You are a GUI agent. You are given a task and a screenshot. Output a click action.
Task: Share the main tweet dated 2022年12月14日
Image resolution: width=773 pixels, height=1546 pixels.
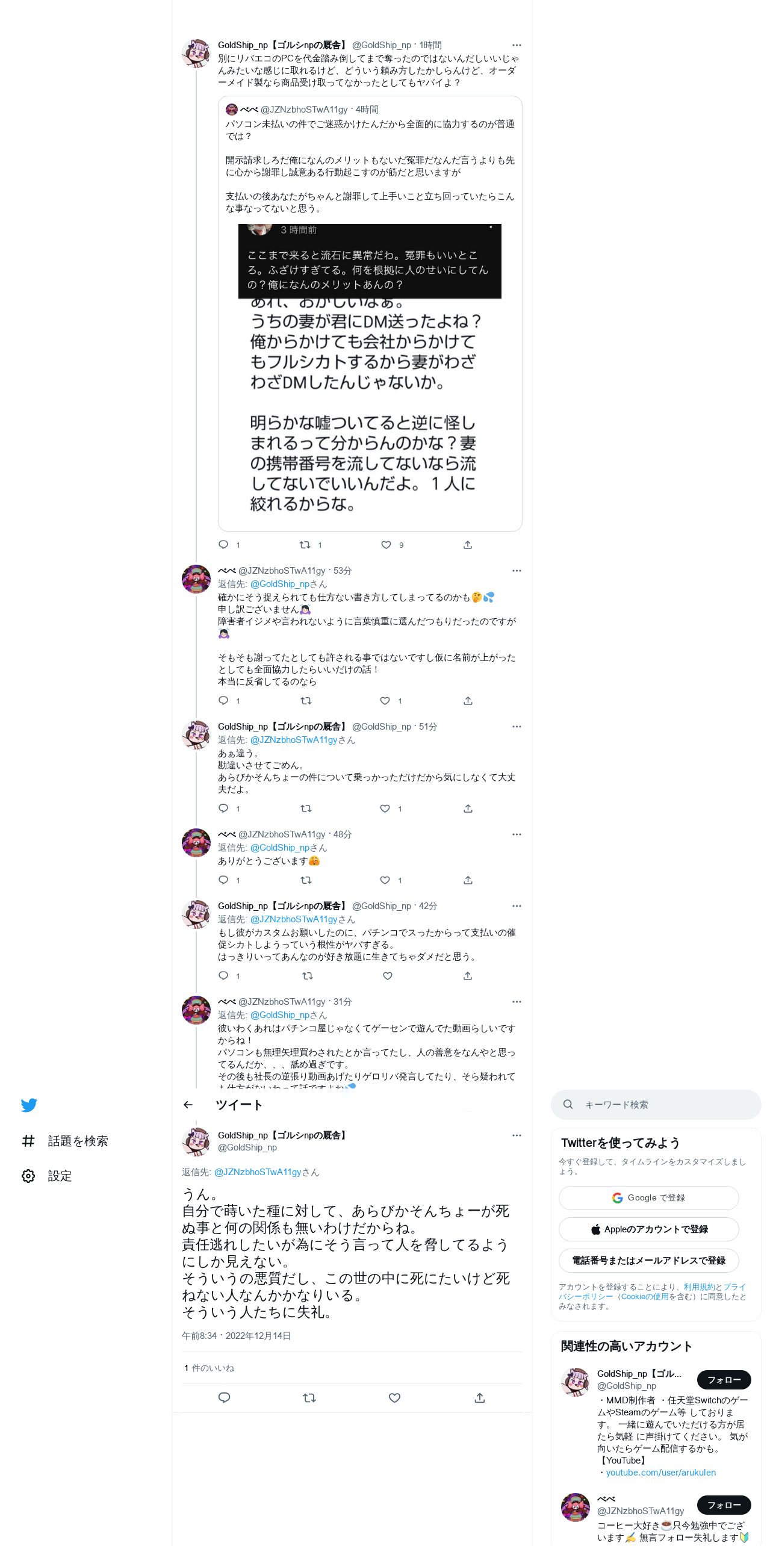point(480,1398)
